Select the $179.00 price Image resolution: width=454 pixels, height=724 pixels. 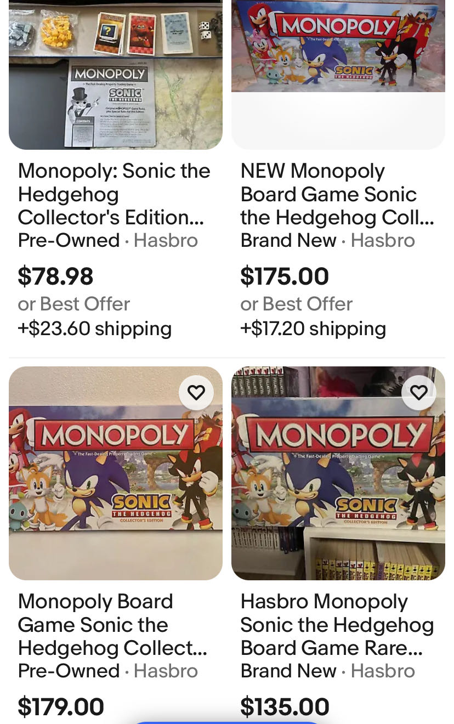60,706
